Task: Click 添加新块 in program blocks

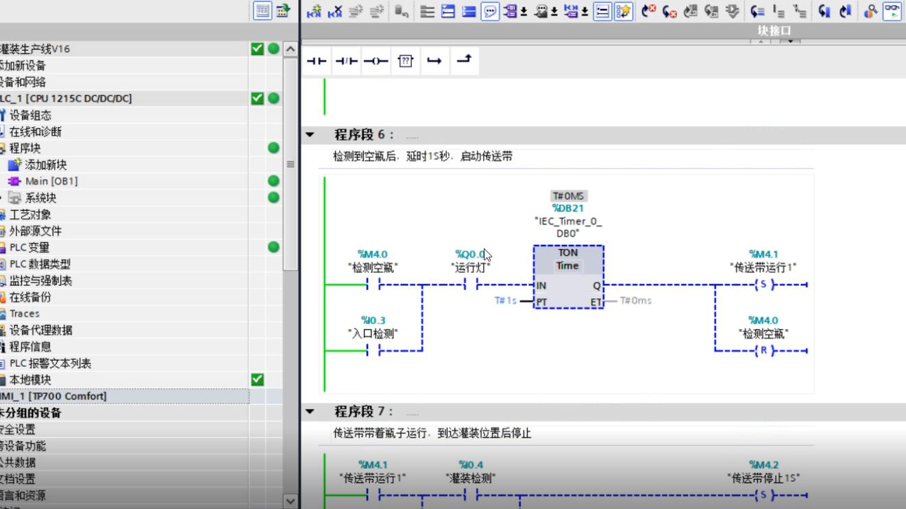Action: (46, 164)
